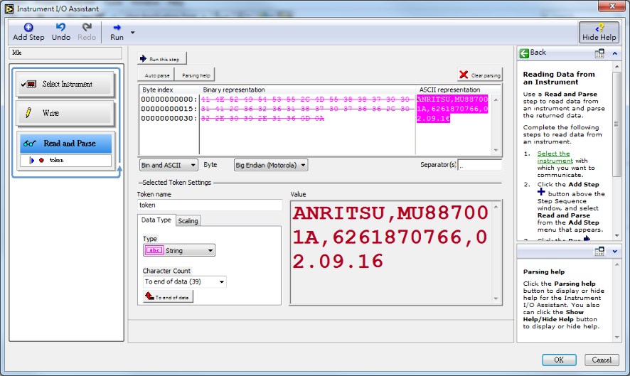
Task: Click the help pane scrollbar thumb
Action: click(616, 124)
